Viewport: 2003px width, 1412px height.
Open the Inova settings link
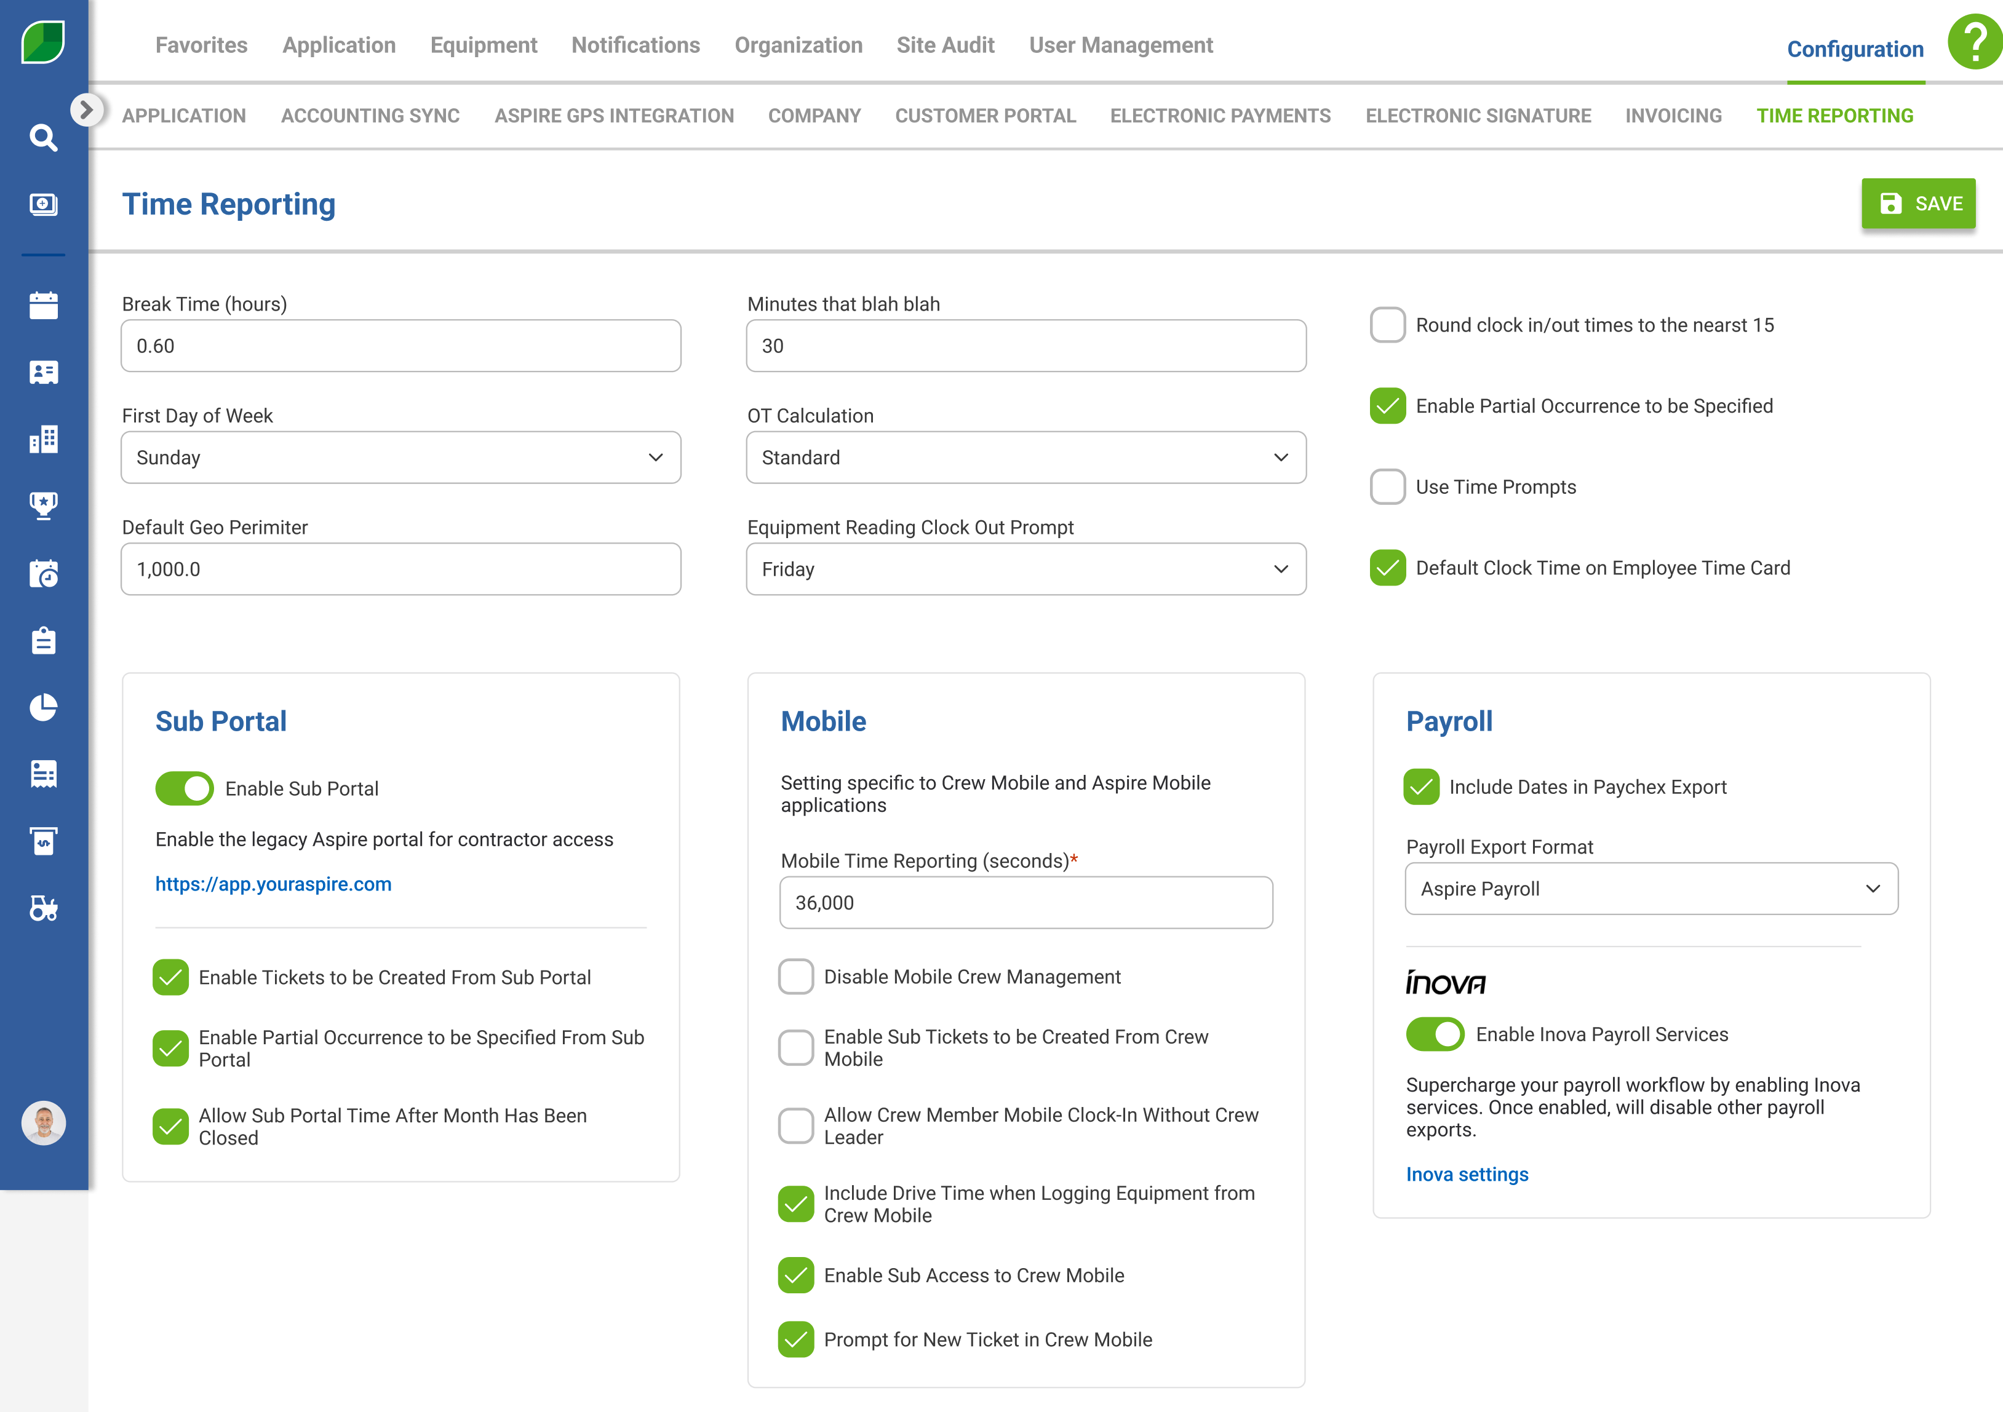[1467, 1175]
